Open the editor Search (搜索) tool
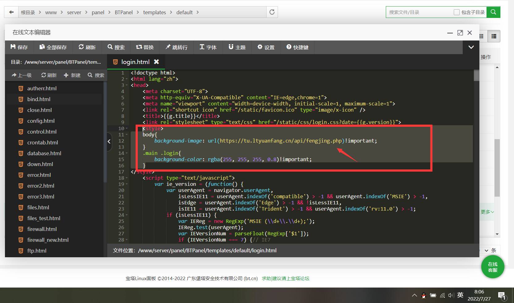 116,47
